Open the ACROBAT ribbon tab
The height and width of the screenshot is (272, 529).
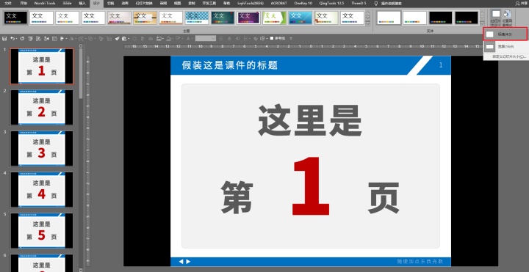(x=279, y=3)
